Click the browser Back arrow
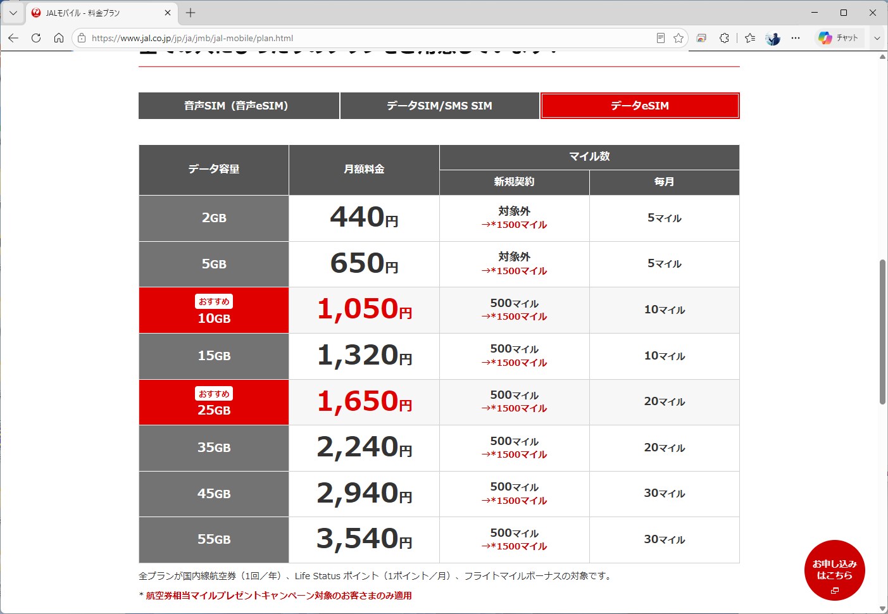Screen dimensions: 888x614 tap(13, 38)
